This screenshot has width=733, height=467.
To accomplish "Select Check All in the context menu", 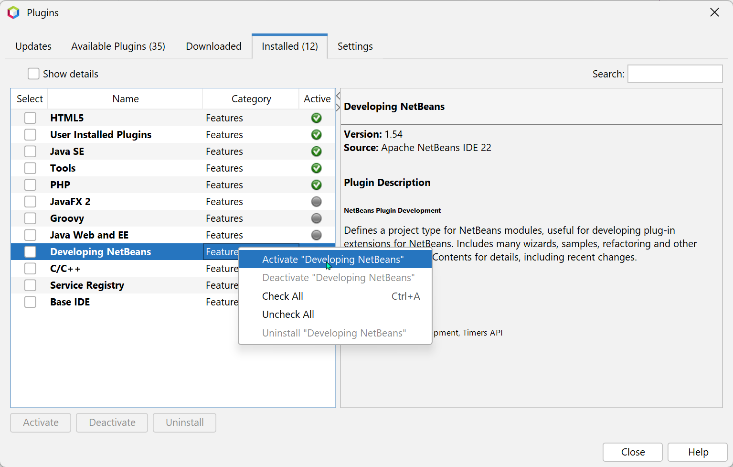I will click(335, 296).
